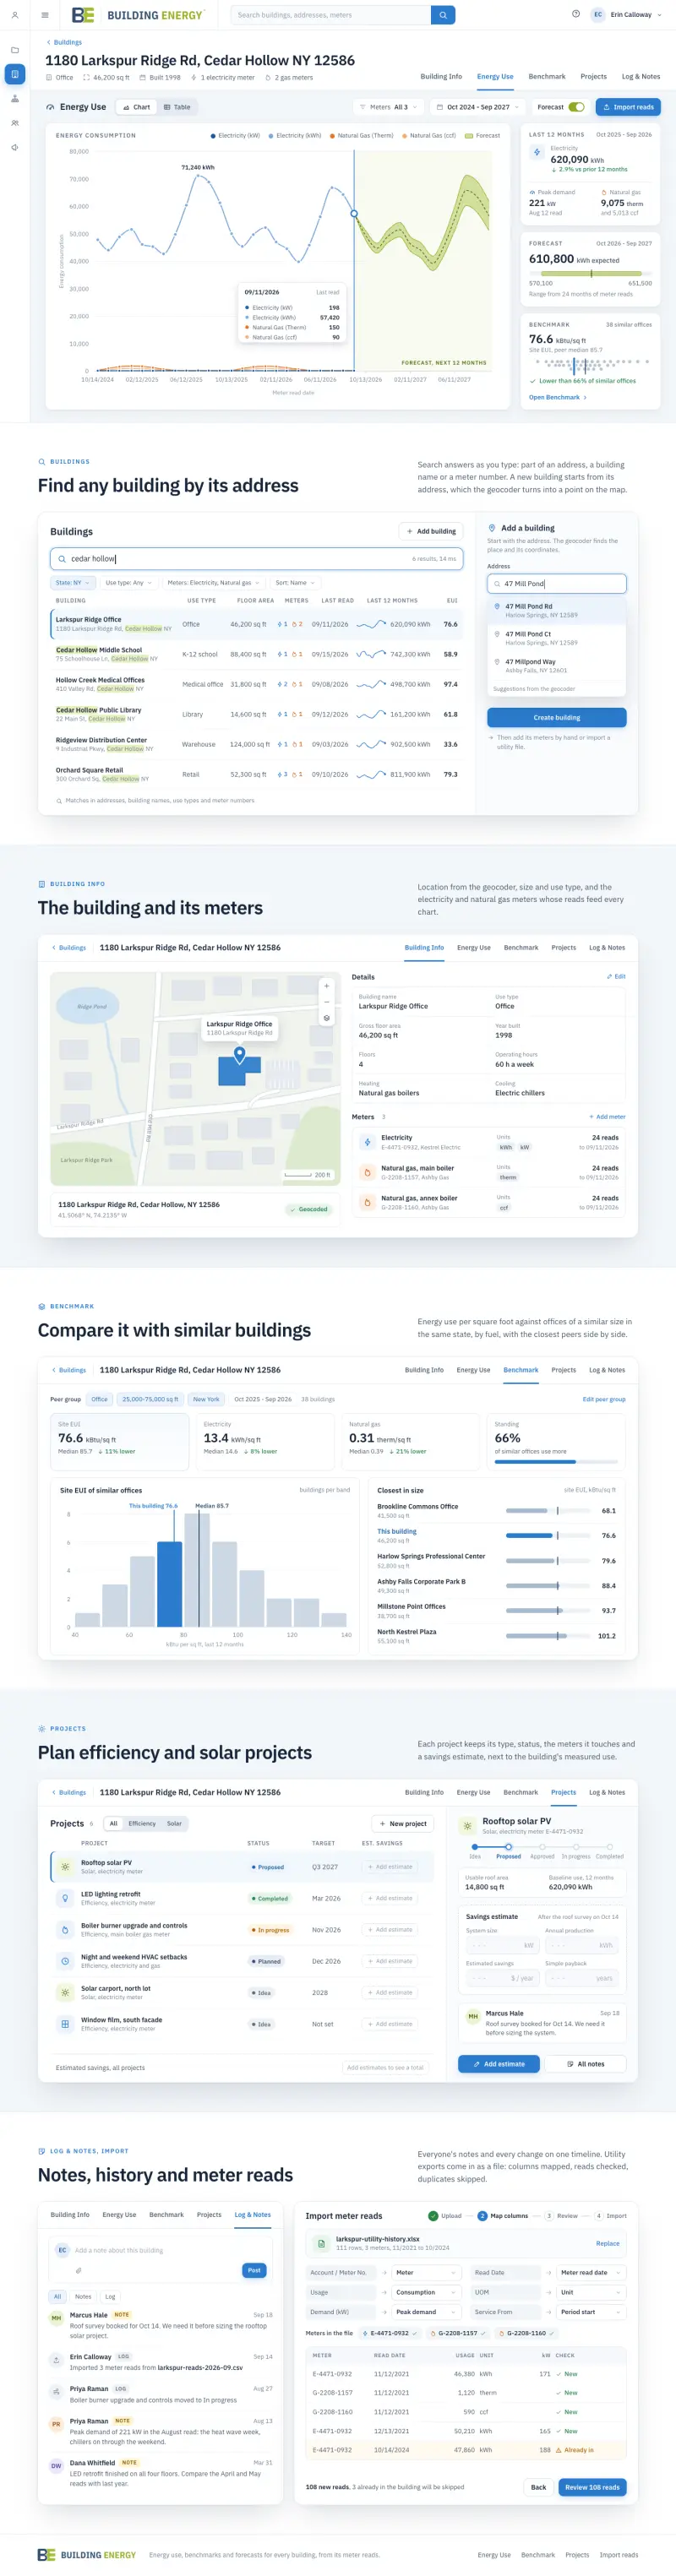Click the cedar hollow buildings search field
This screenshot has height=2576, width=676.
pyautogui.click(x=257, y=559)
